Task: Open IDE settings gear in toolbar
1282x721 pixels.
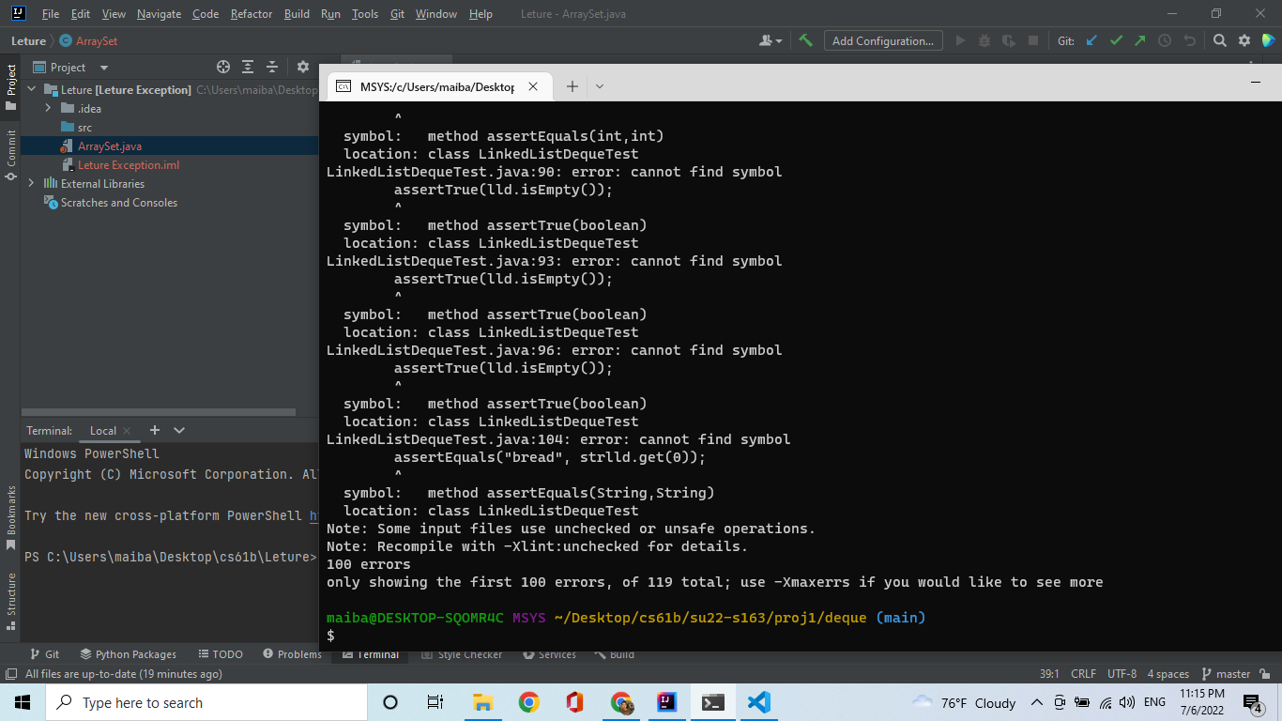Action: [1244, 40]
